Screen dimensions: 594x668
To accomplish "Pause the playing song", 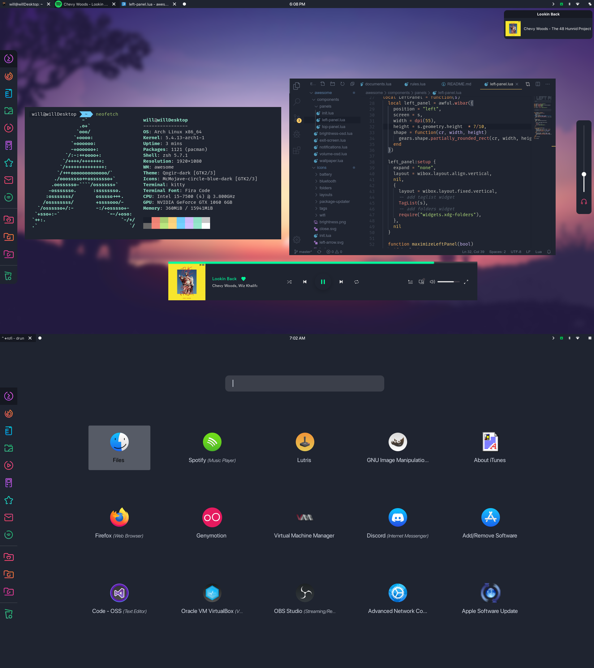I will tap(323, 282).
